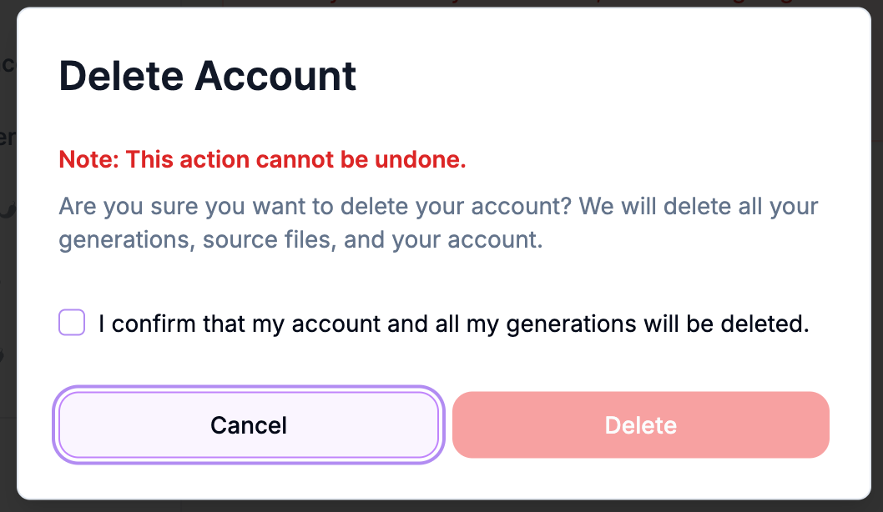Tick the account deletion confirmation checkbox
Image resolution: width=883 pixels, height=512 pixels.
pos(72,323)
